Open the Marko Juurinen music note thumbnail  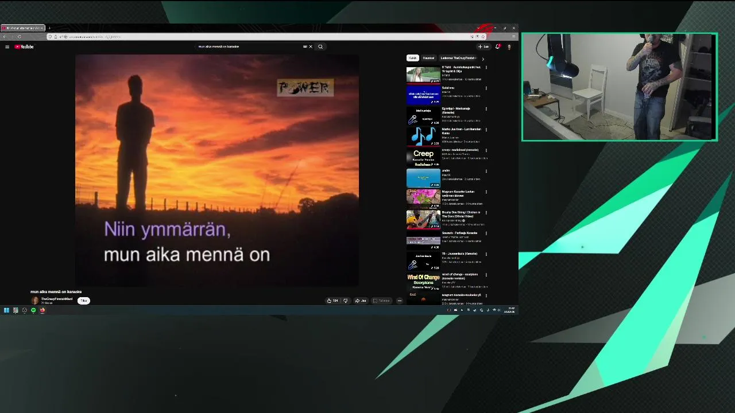tap(423, 137)
